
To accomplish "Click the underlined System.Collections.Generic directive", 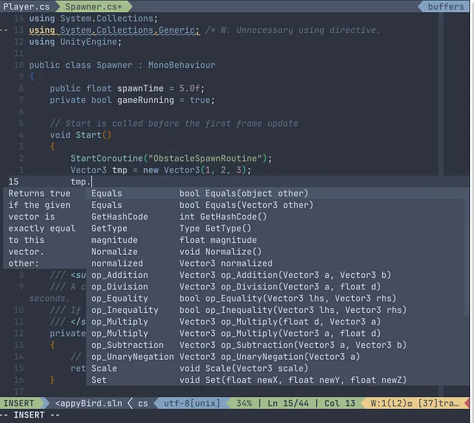I will pos(115,30).
